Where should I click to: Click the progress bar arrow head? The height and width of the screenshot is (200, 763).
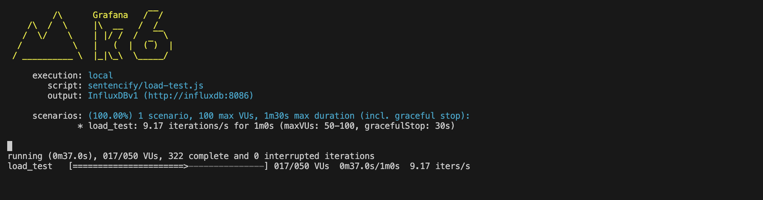tap(186, 166)
